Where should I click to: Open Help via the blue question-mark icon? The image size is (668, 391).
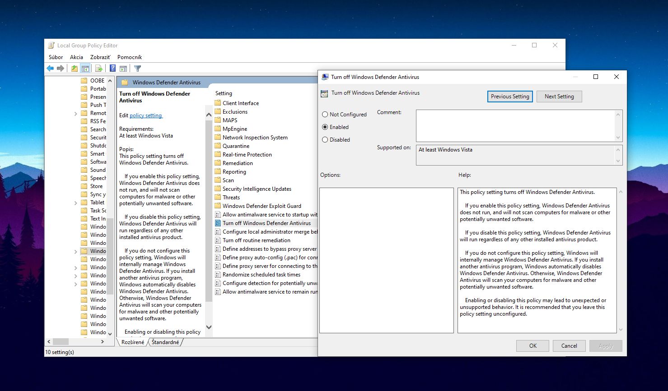(x=113, y=69)
